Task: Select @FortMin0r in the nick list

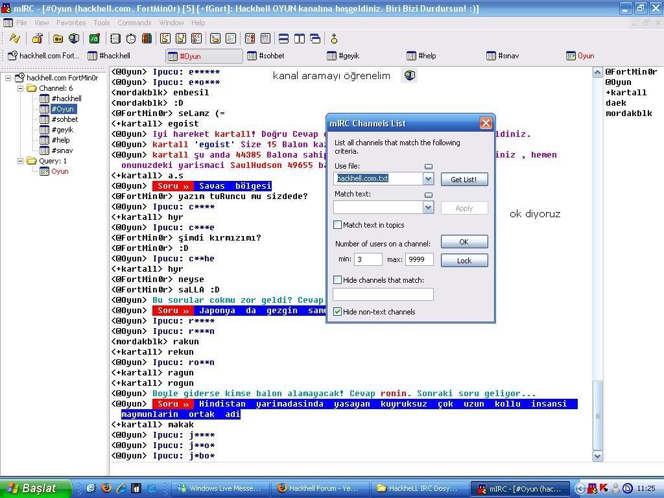Action: click(x=631, y=72)
